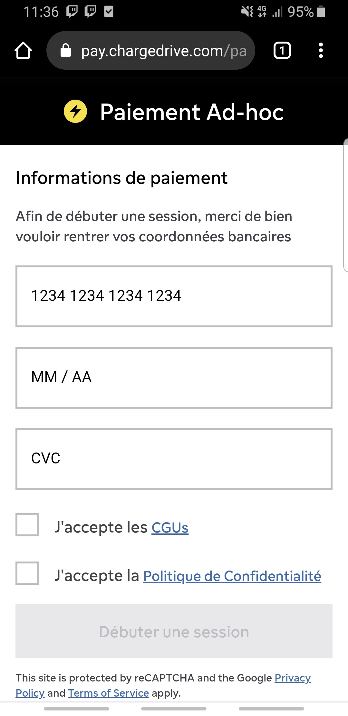The height and width of the screenshot is (716, 348).
Task: Tap the yellow lightning bolt logo
Action: (75, 112)
